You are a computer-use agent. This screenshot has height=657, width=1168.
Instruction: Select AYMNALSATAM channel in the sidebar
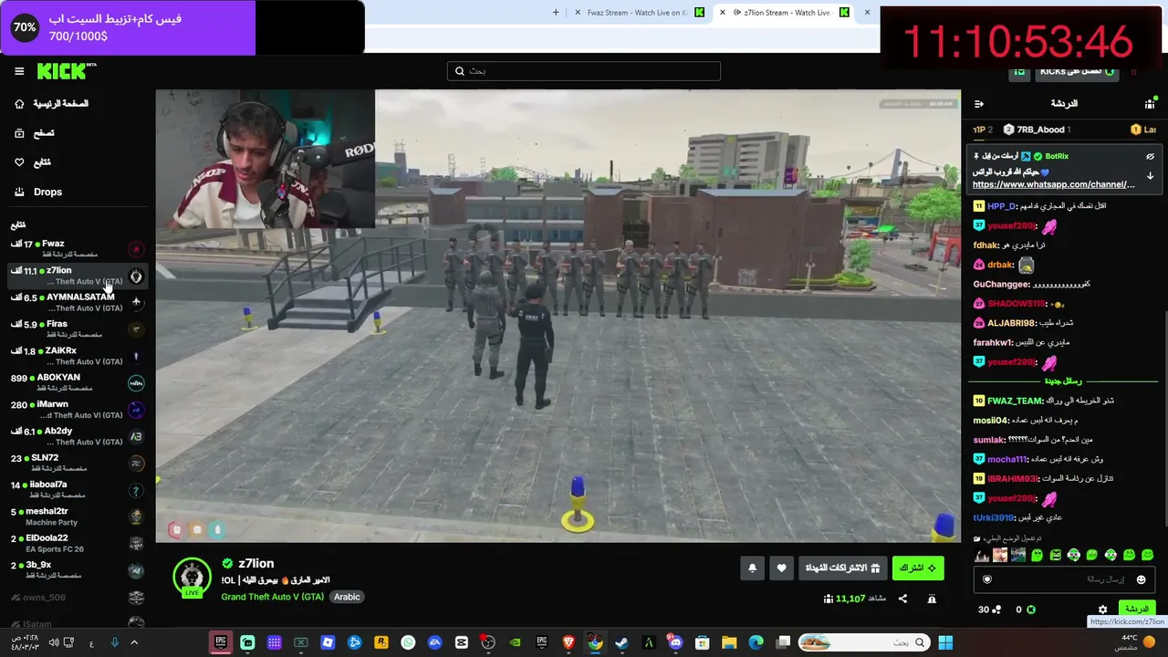click(x=77, y=302)
